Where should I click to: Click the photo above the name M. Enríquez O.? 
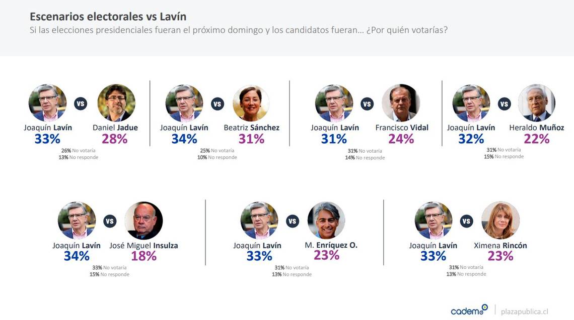(x=326, y=221)
